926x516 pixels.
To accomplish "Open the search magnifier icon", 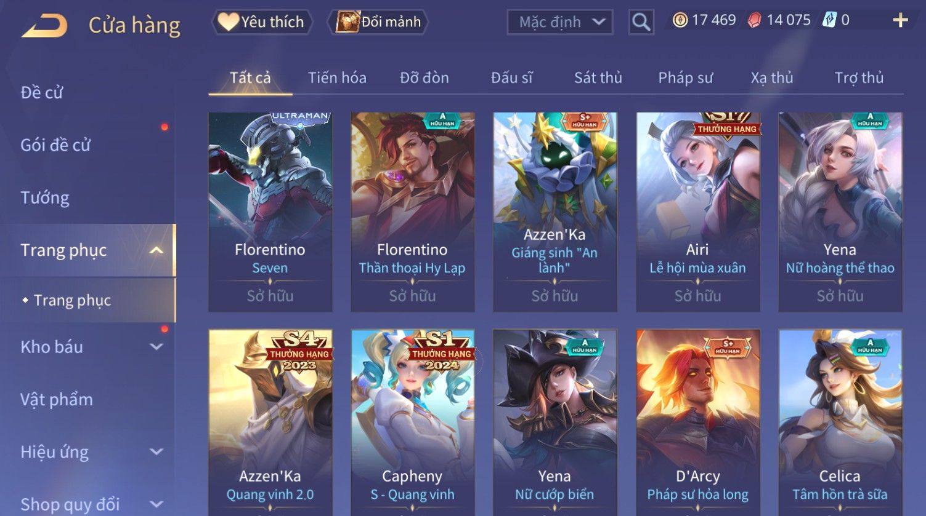I will point(641,23).
